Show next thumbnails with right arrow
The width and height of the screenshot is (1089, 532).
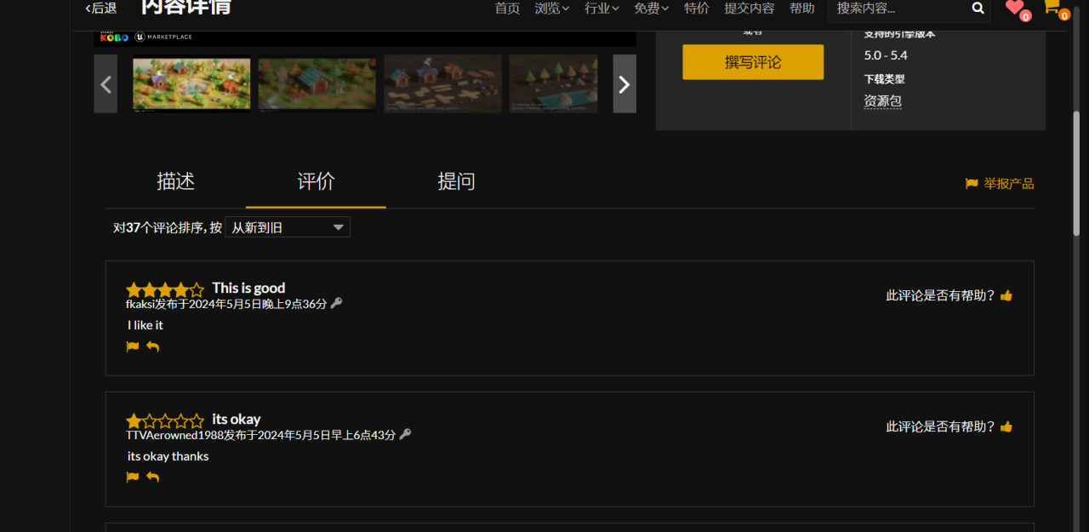click(x=624, y=83)
